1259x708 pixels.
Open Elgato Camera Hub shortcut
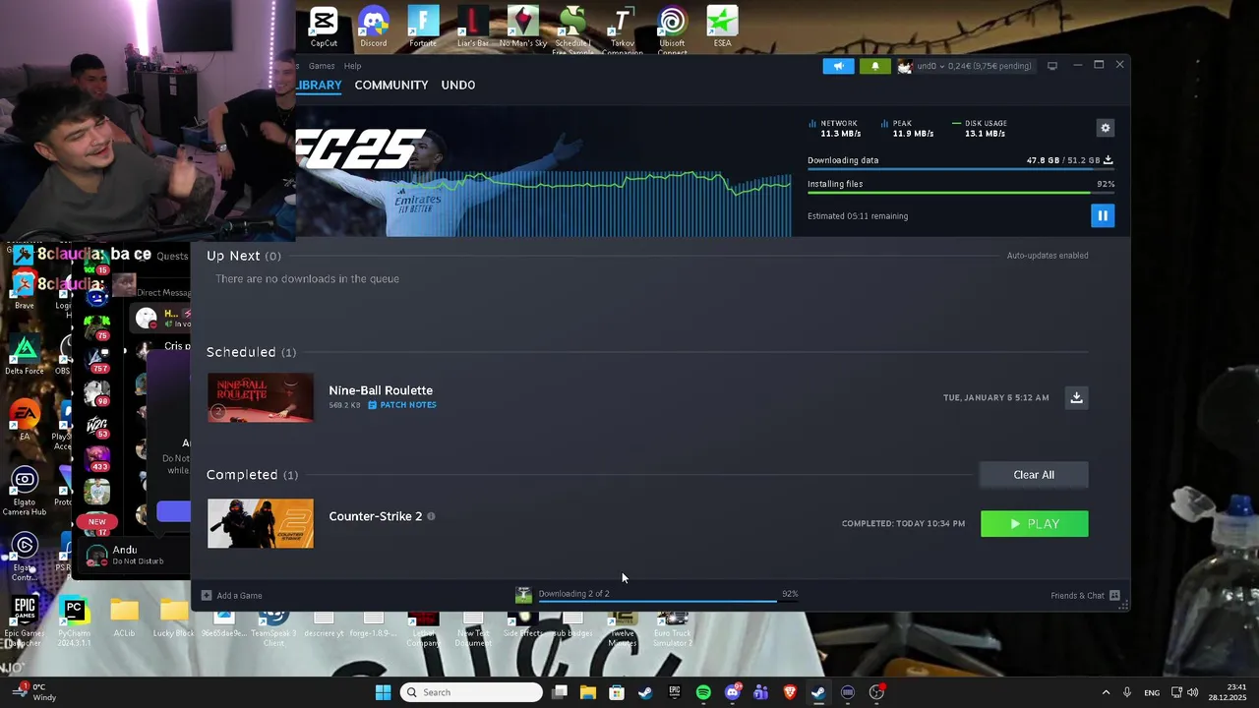coord(25,492)
